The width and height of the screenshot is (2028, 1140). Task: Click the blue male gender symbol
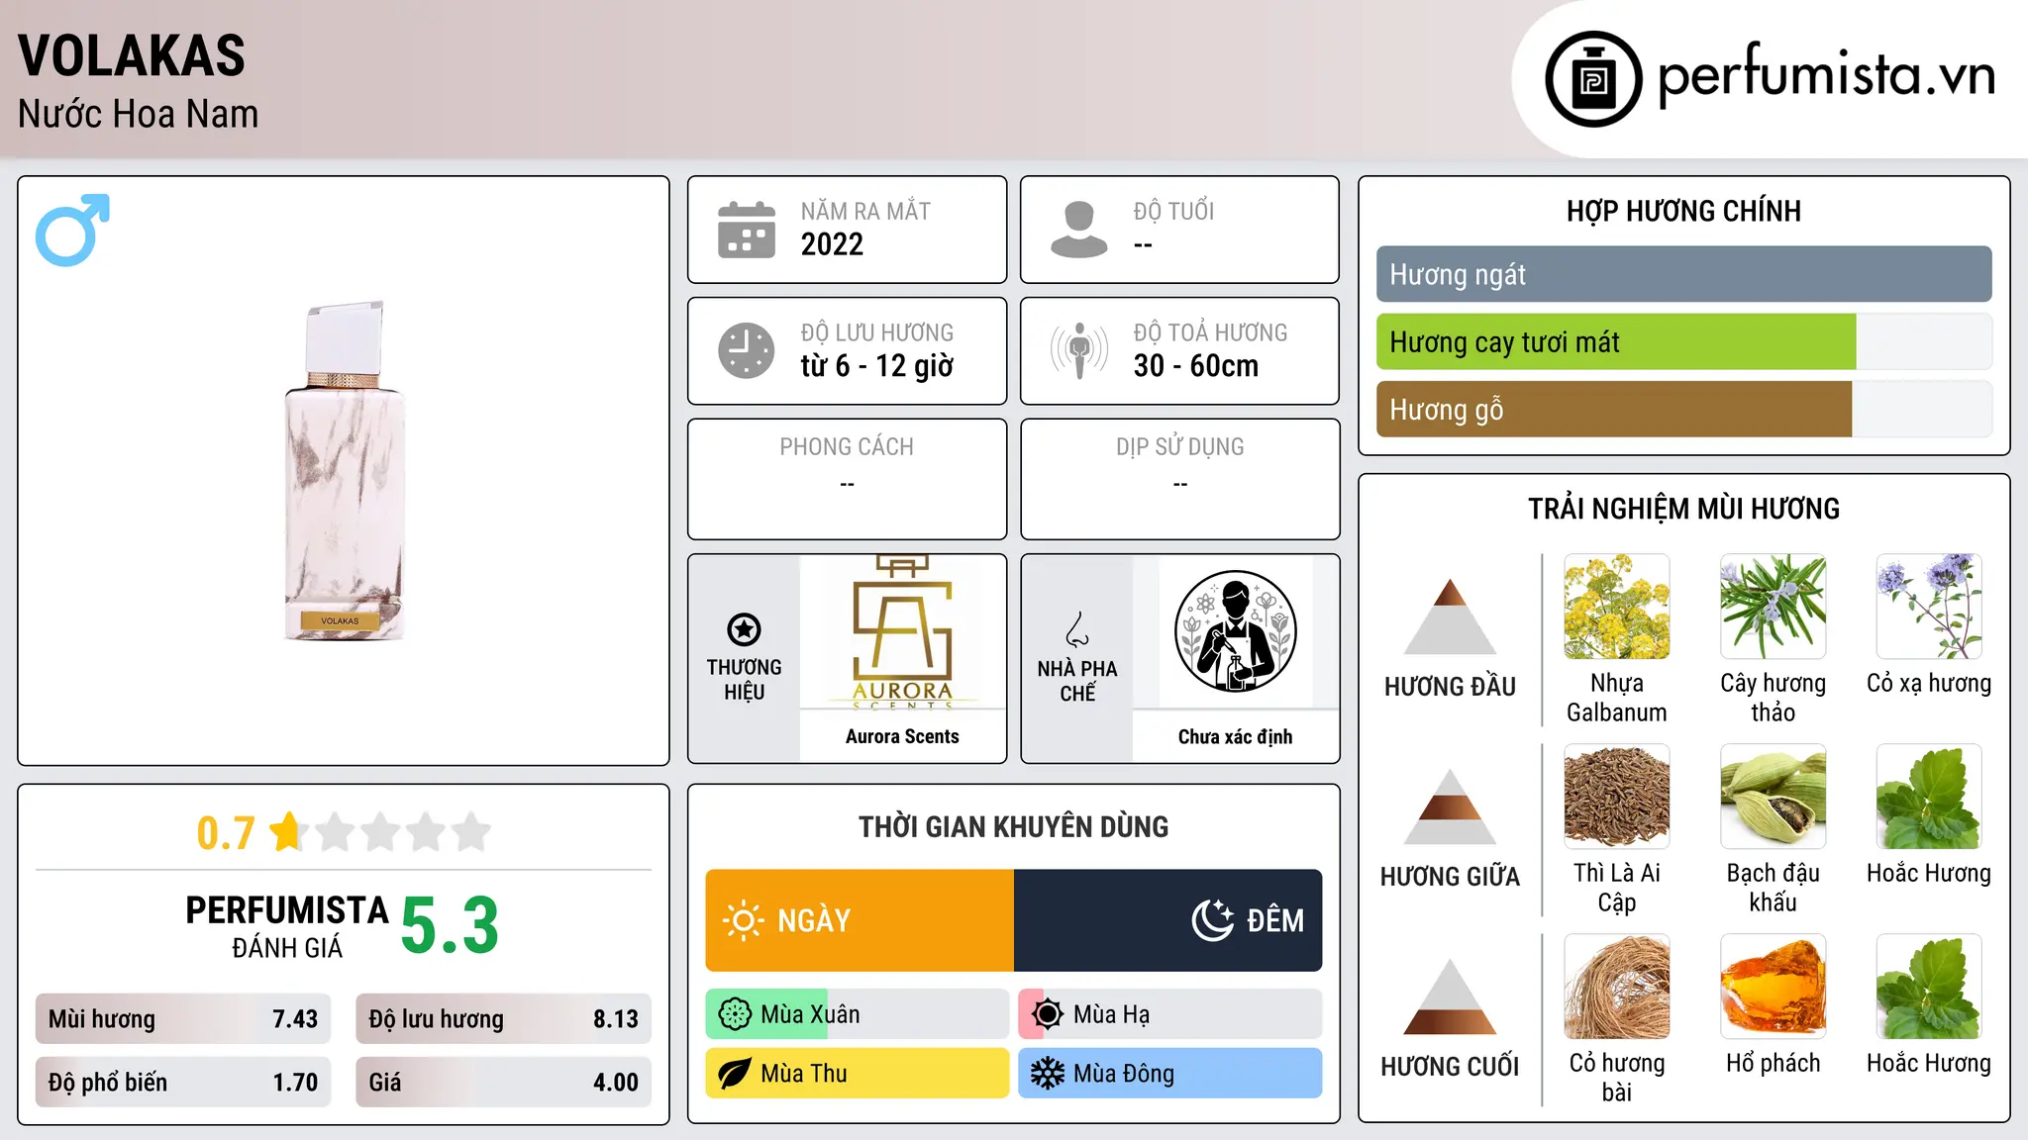[x=72, y=230]
